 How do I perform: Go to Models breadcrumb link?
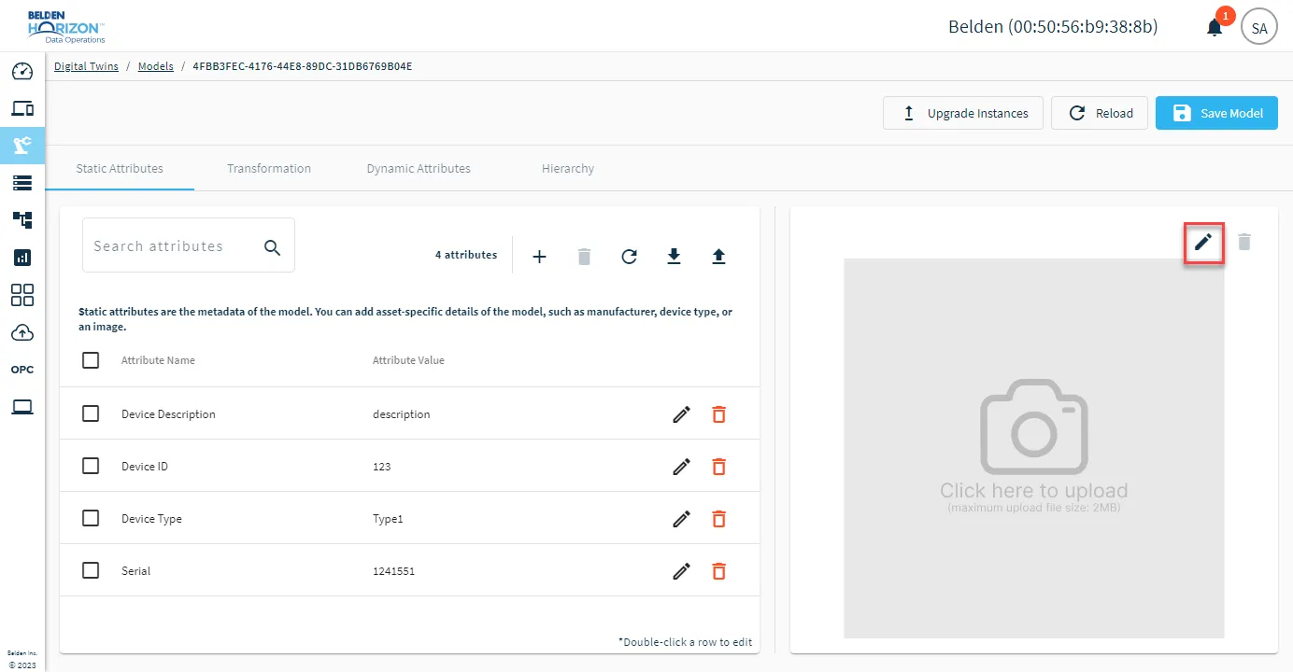coord(156,66)
